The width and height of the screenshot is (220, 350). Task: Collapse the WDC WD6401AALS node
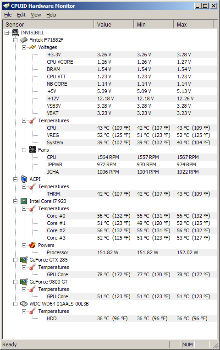coord(15,304)
